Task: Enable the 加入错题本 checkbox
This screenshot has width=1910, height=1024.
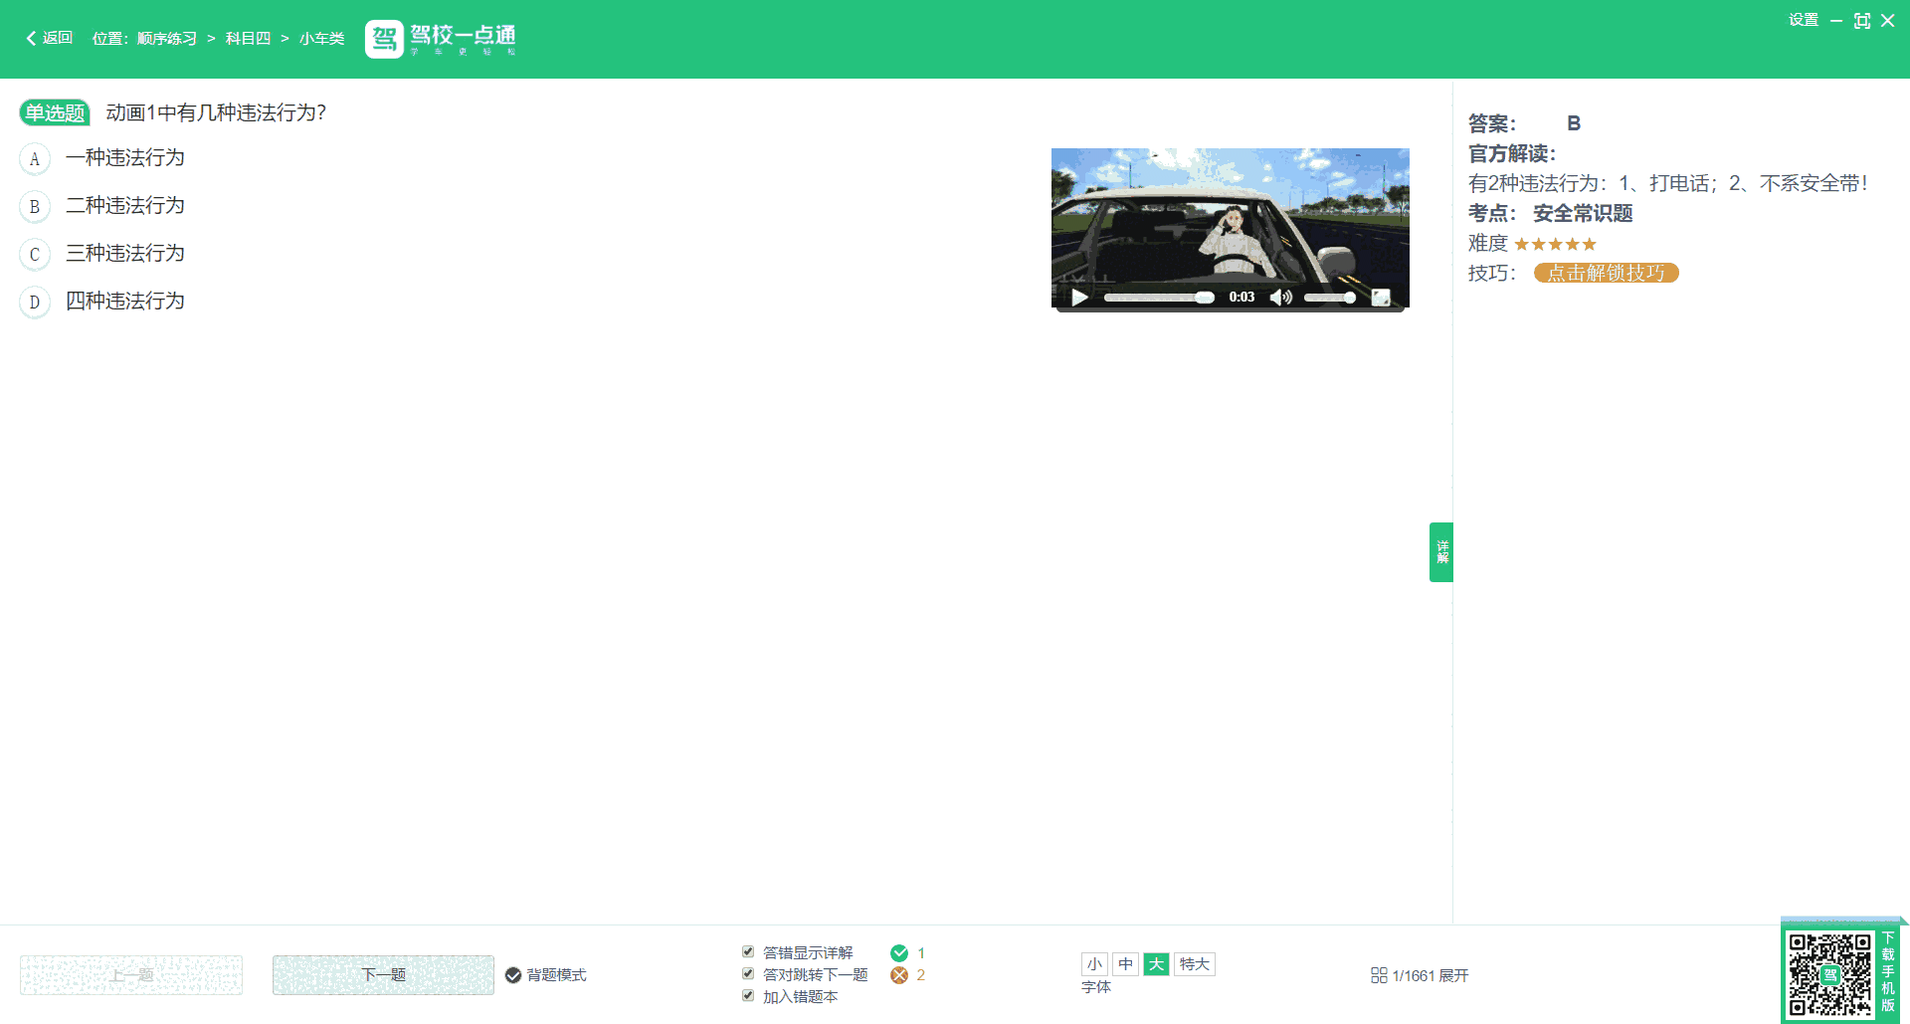Action: (748, 995)
